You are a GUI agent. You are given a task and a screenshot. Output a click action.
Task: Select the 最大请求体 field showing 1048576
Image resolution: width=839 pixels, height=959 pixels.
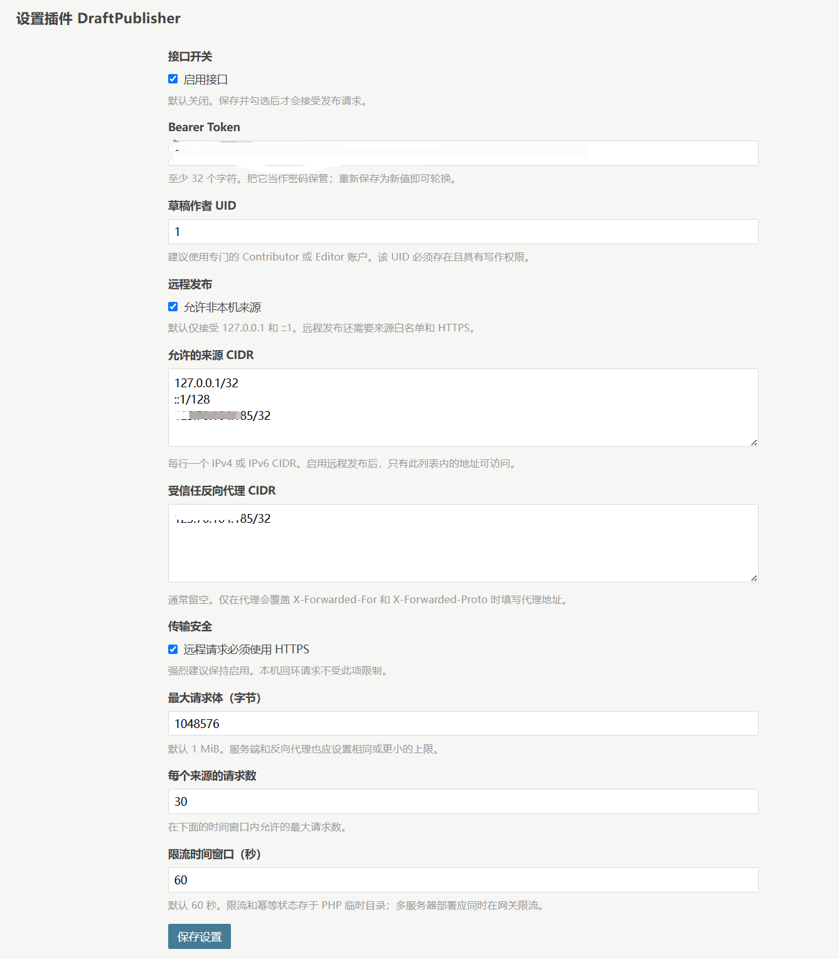463,724
